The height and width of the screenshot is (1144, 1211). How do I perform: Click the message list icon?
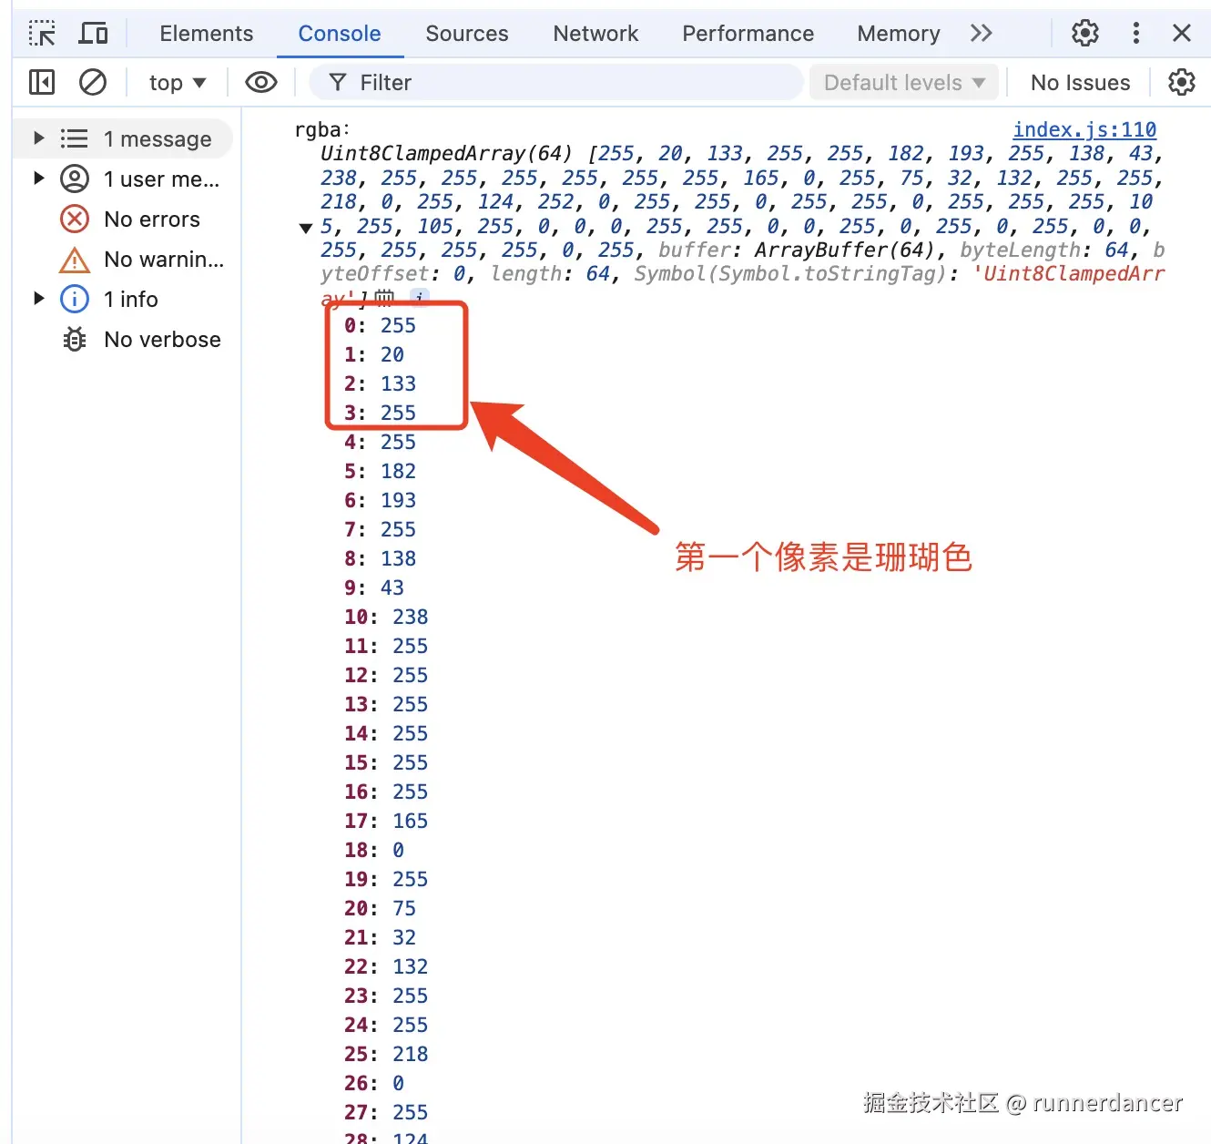(x=75, y=138)
